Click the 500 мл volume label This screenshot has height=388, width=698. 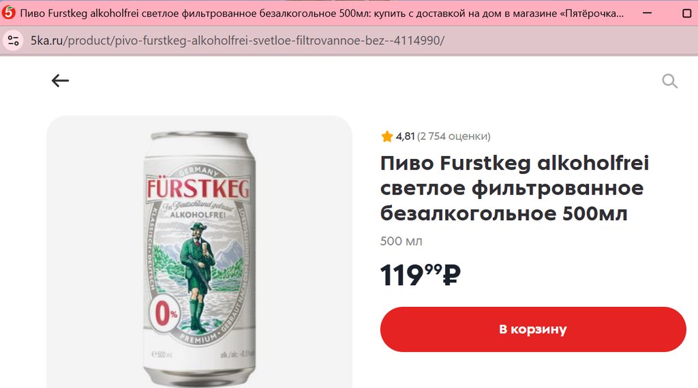[401, 241]
